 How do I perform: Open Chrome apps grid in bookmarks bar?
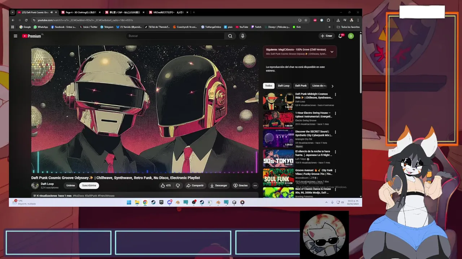click(13, 27)
